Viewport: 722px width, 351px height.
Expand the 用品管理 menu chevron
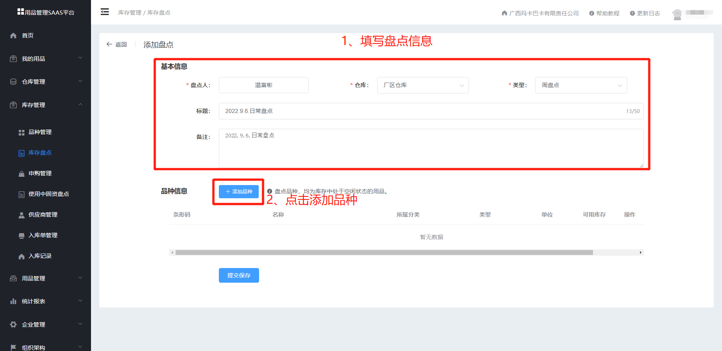click(x=80, y=278)
